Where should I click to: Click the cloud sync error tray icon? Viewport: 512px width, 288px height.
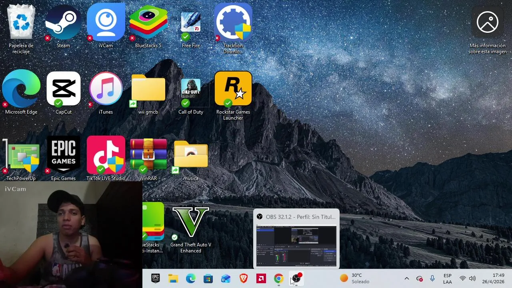[420, 278]
